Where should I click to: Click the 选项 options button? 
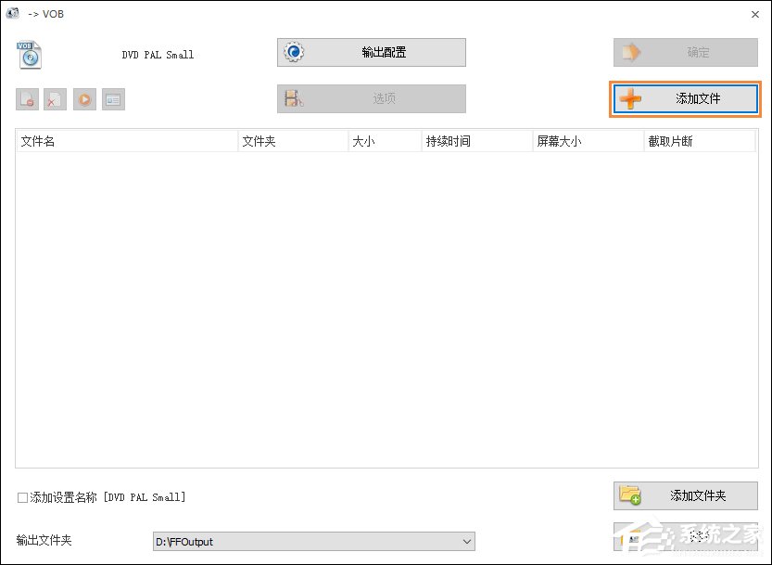point(371,98)
